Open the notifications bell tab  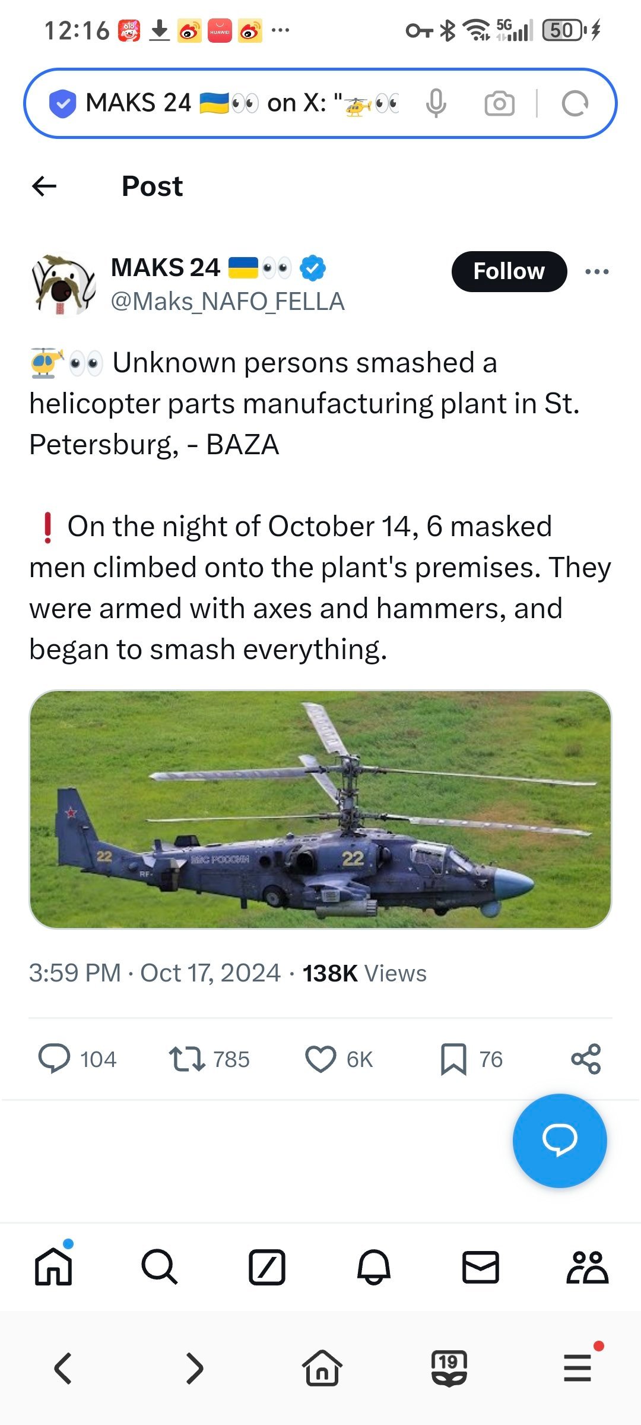[374, 1266]
